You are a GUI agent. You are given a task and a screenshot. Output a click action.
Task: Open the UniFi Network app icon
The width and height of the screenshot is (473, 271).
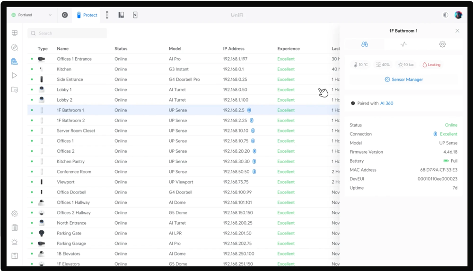coord(65,15)
